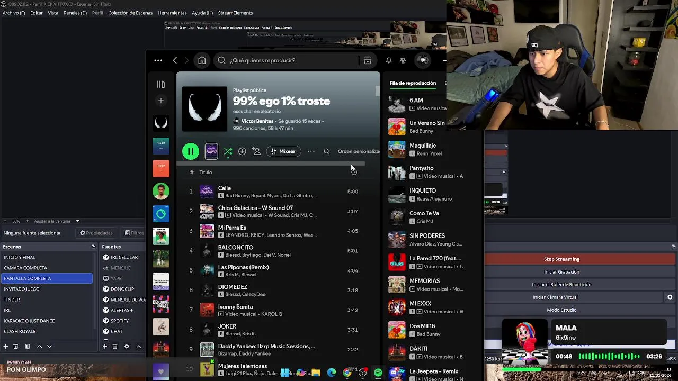Expand Your Library icon in Spotify sidebar

coord(161,84)
